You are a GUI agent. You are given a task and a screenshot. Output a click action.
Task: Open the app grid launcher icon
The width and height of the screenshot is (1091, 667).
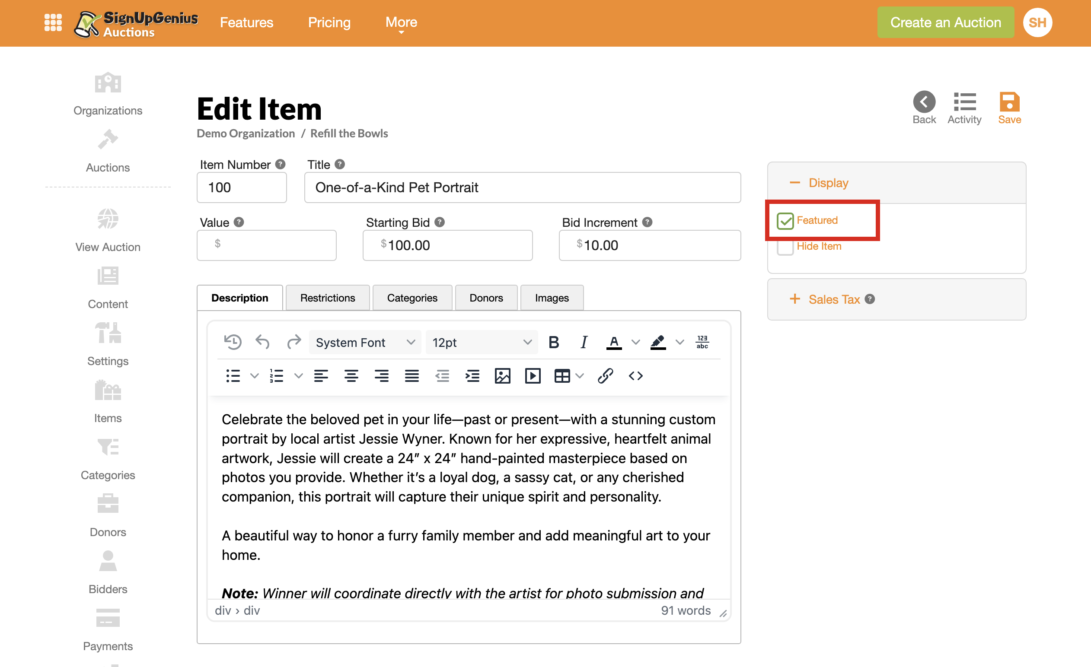tap(53, 22)
